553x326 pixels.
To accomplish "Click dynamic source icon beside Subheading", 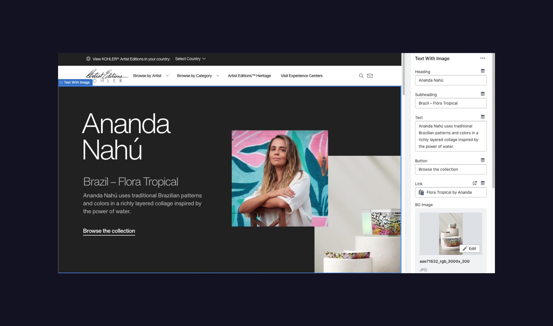I will click(483, 94).
